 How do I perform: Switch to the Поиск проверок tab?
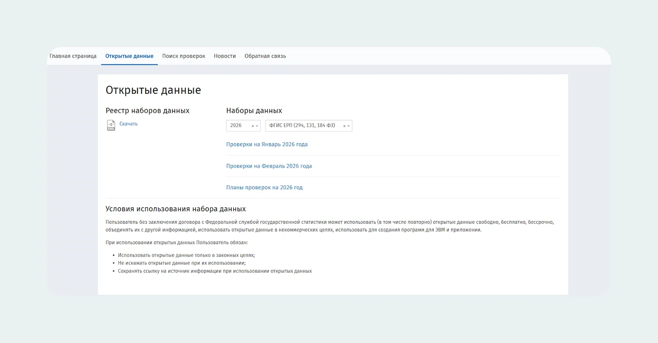tap(184, 56)
